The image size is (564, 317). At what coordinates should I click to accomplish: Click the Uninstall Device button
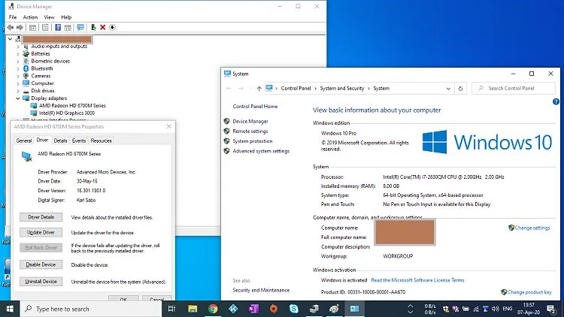(41, 282)
